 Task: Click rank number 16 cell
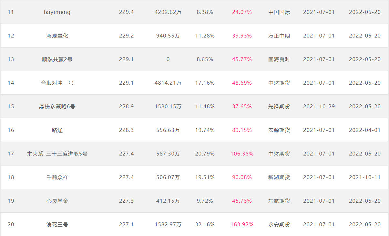coord(11,130)
